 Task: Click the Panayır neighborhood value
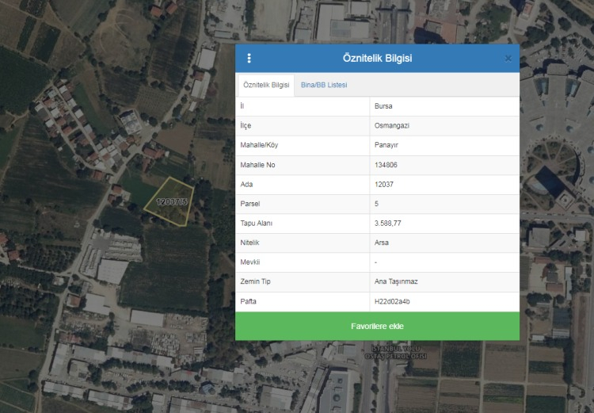click(387, 145)
